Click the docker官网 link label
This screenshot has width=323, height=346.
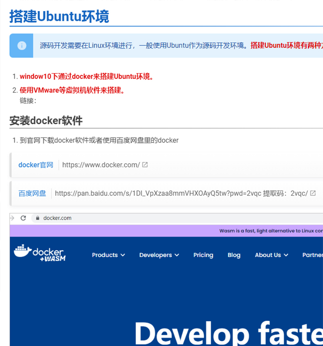(x=36, y=165)
